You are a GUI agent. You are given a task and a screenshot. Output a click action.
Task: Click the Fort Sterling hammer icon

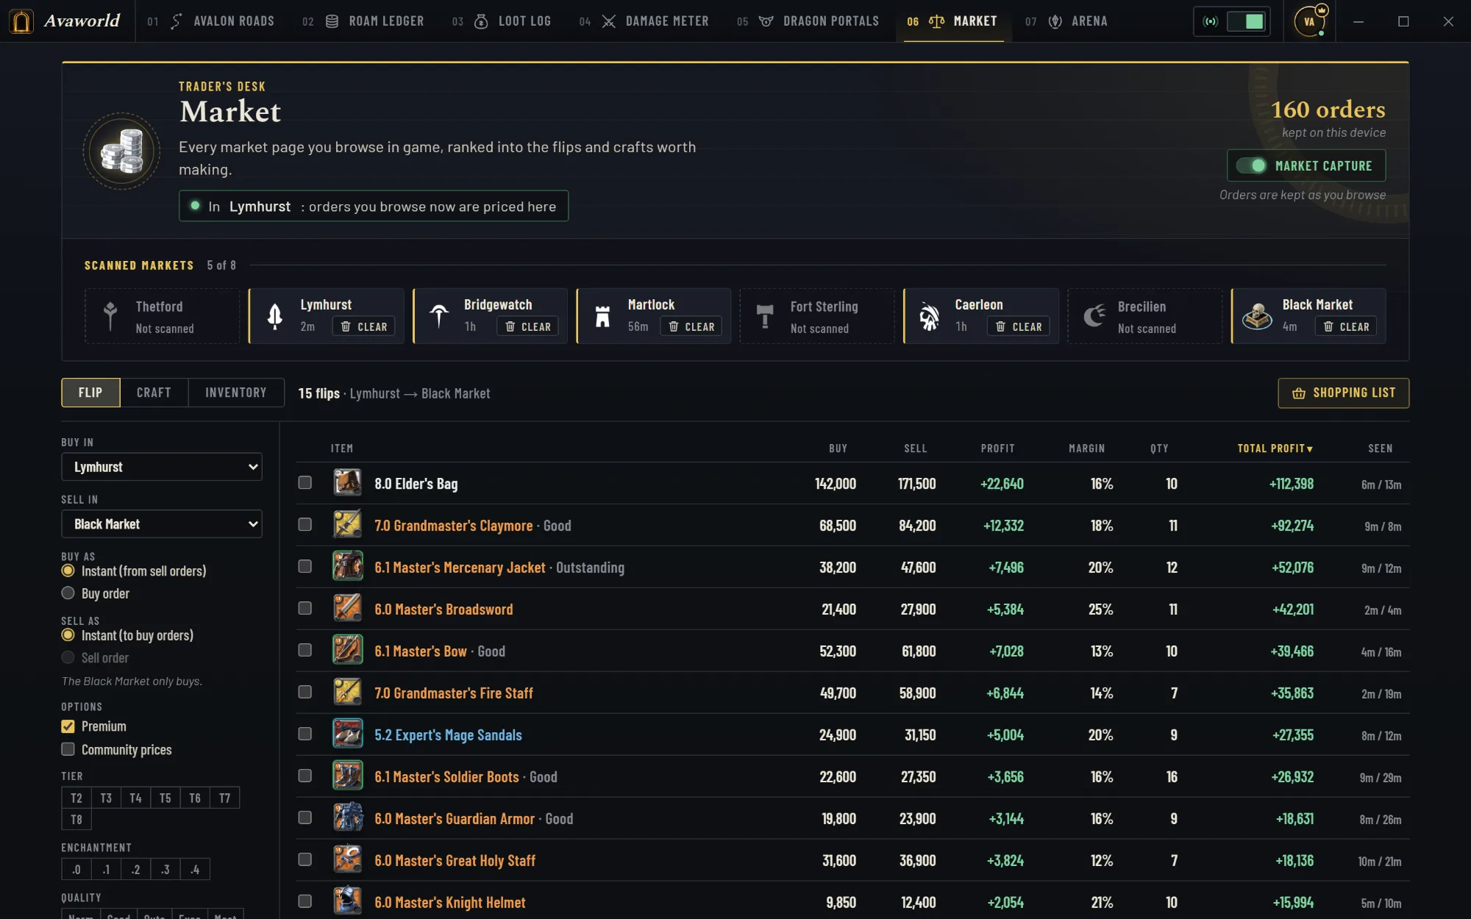tap(765, 316)
